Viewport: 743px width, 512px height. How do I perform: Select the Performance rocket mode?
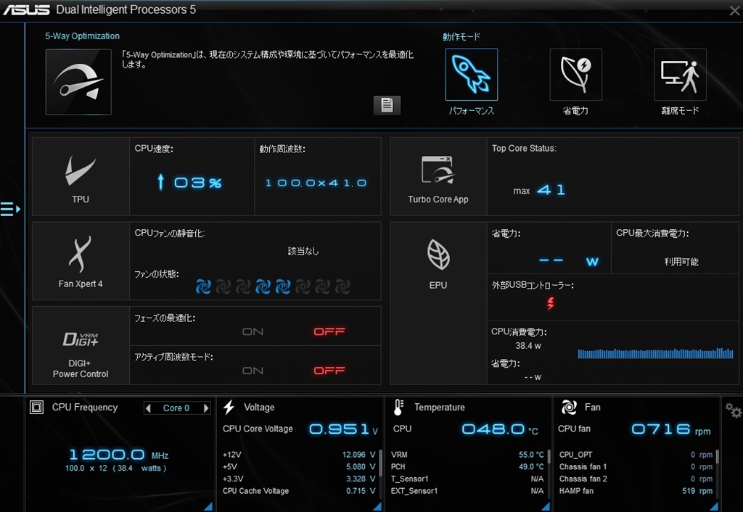(472, 75)
